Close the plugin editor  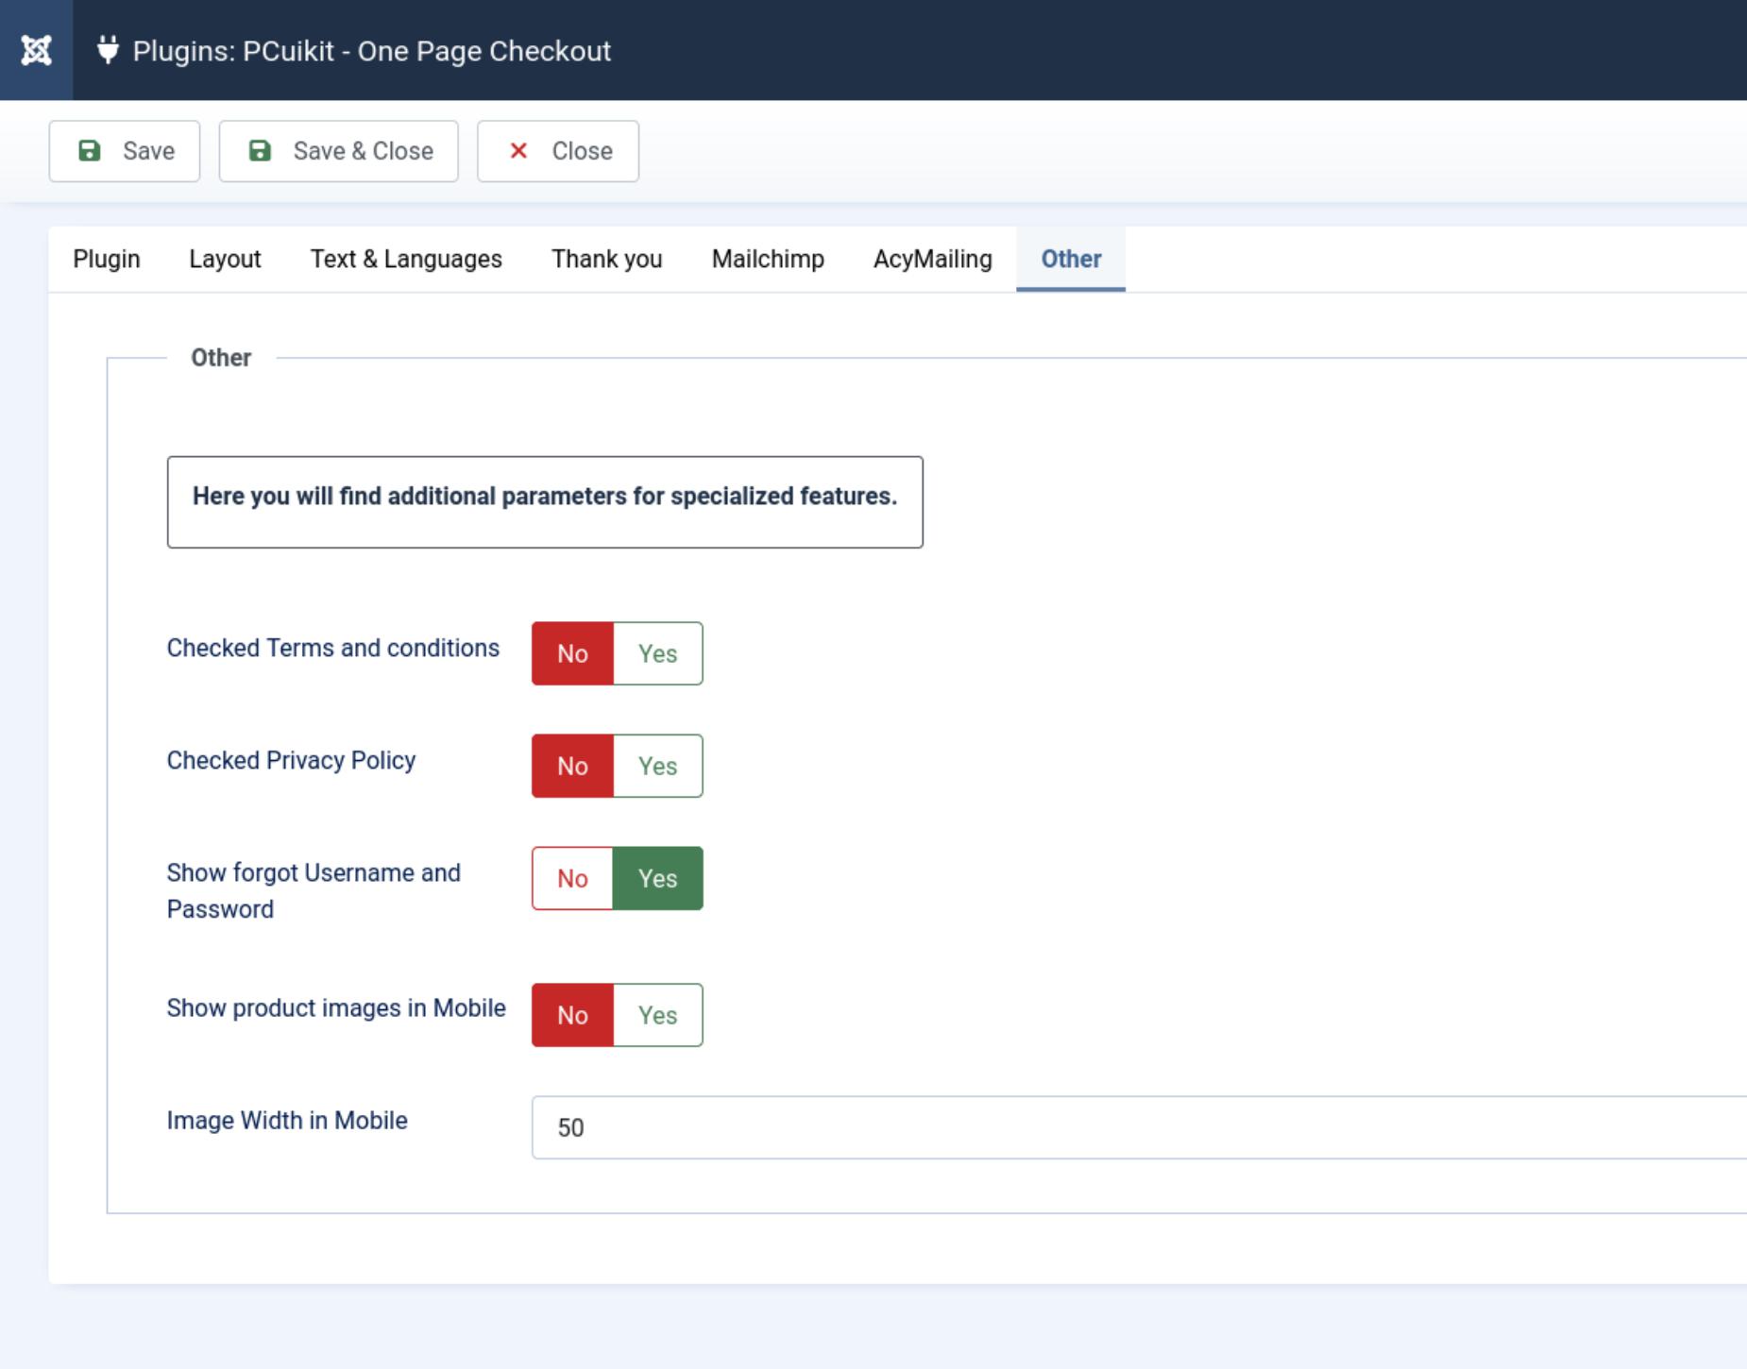click(x=558, y=151)
